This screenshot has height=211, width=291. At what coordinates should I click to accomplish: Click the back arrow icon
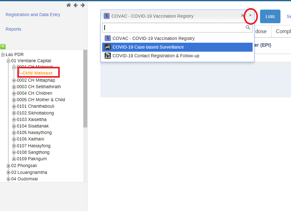76,5
